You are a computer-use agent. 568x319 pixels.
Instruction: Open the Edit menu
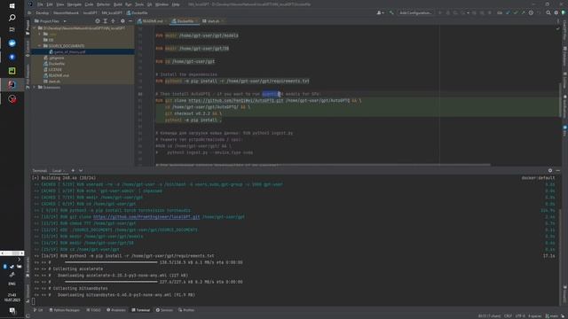pyautogui.click(x=50, y=4)
